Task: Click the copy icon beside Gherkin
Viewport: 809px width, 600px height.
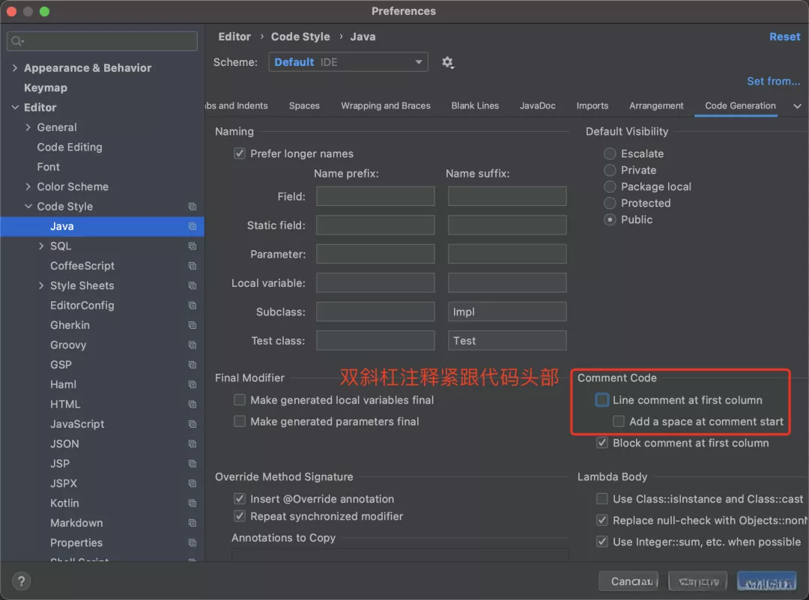Action: [193, 325]
